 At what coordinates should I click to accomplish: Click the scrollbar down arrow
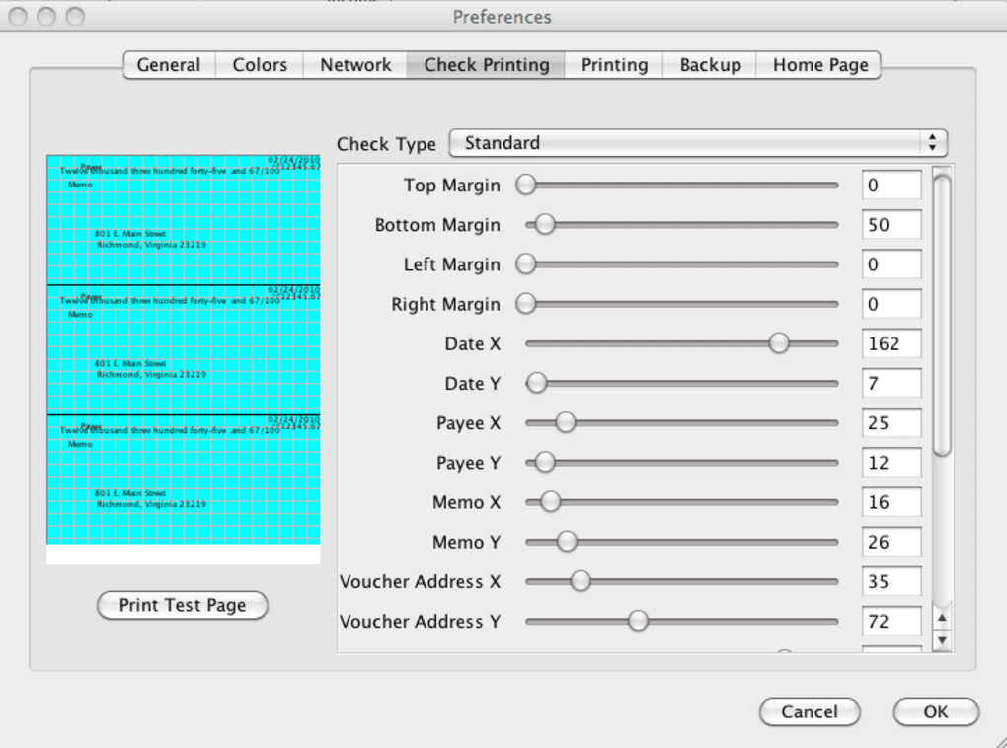(x=942, y=640)
